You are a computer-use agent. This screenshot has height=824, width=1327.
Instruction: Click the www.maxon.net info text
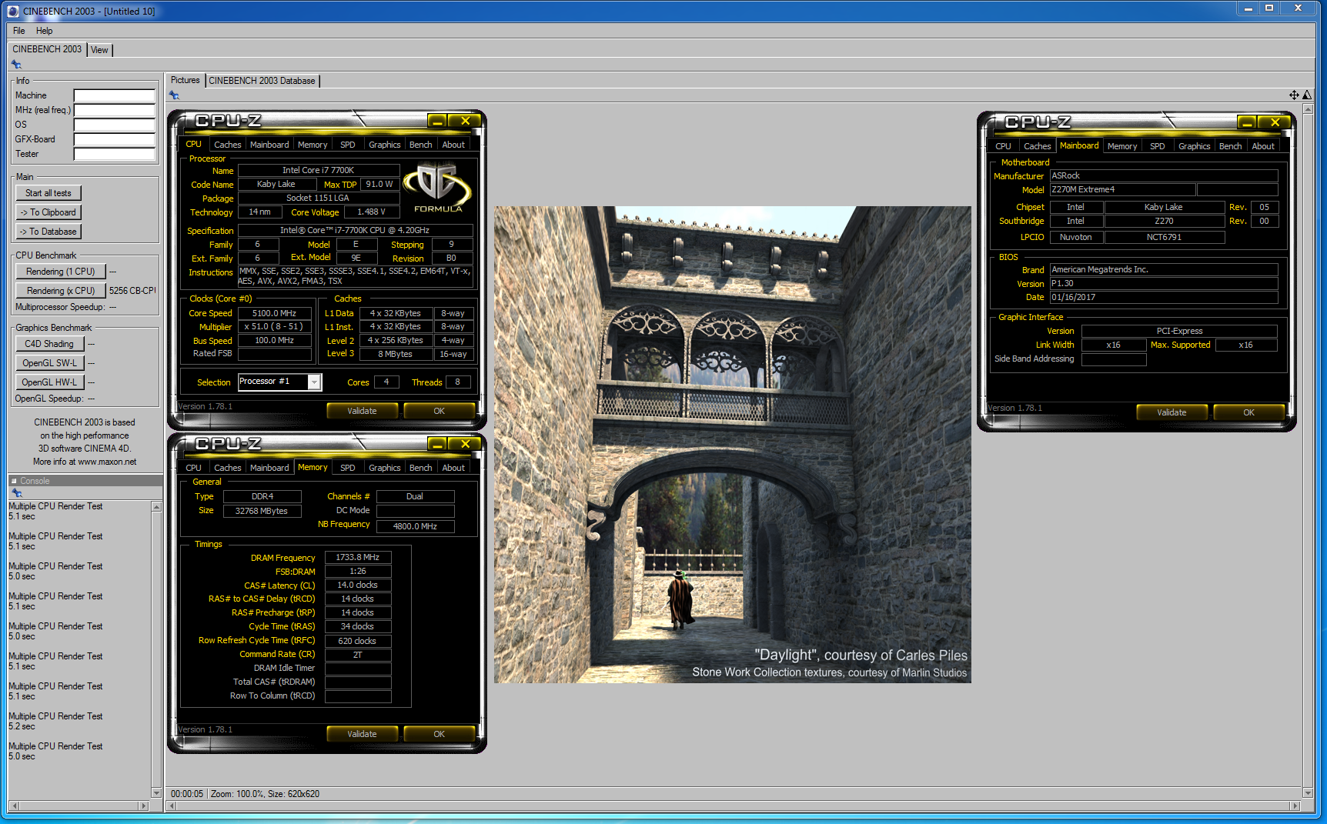pyautogui.click(x=107, y=462)
